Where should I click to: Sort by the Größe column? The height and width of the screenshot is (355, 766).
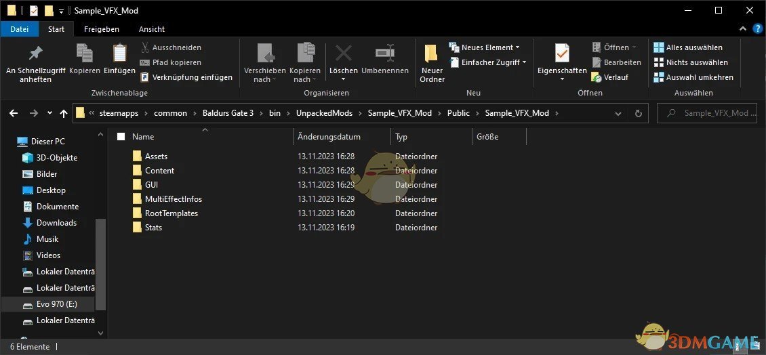(487, 137)
